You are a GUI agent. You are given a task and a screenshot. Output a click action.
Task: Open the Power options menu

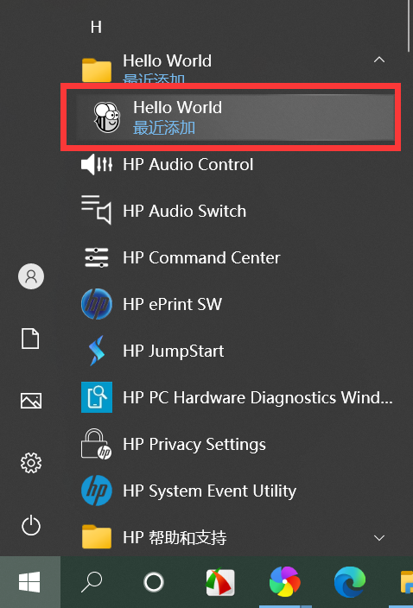pos(31,525)
